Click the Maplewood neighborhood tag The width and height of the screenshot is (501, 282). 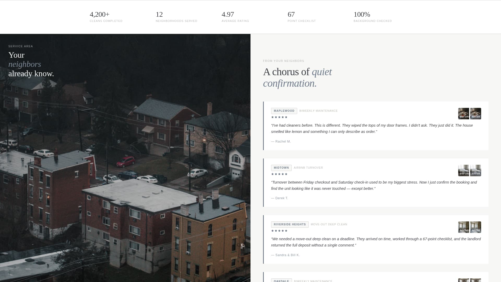coord(284,111)
